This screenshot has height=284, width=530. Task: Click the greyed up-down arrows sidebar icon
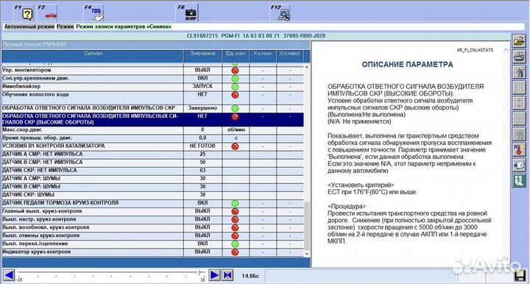coord(519,103)
